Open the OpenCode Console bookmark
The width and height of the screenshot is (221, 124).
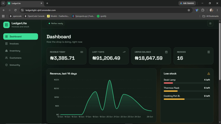pyautogui.click(x=34, y=16)
